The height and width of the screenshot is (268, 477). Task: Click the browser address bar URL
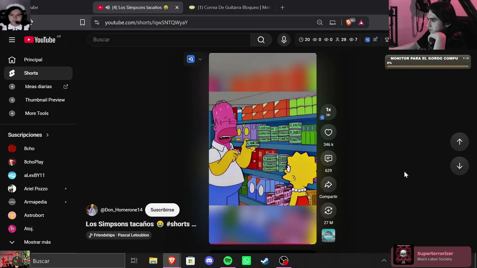click(x=146, y=22)
